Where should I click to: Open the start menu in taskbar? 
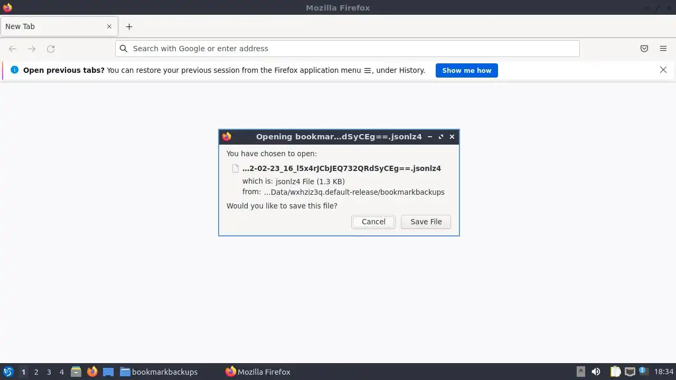(x=8, y=372)
